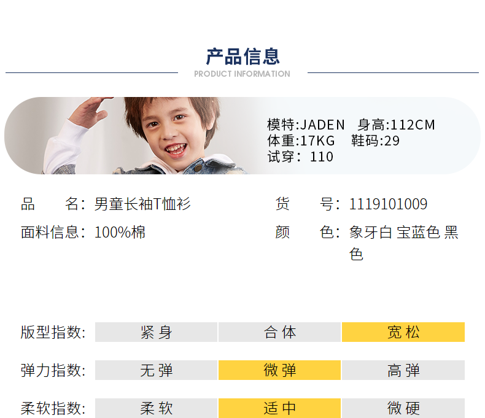
Task: Select the 微硬 softness cell
Action: click(x=403, y=408)
